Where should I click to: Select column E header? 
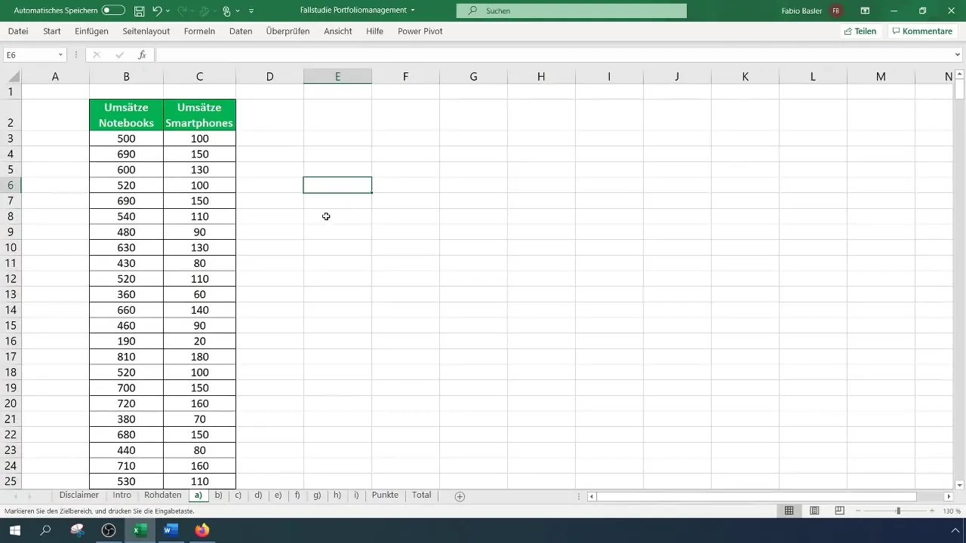pos(337,76)
